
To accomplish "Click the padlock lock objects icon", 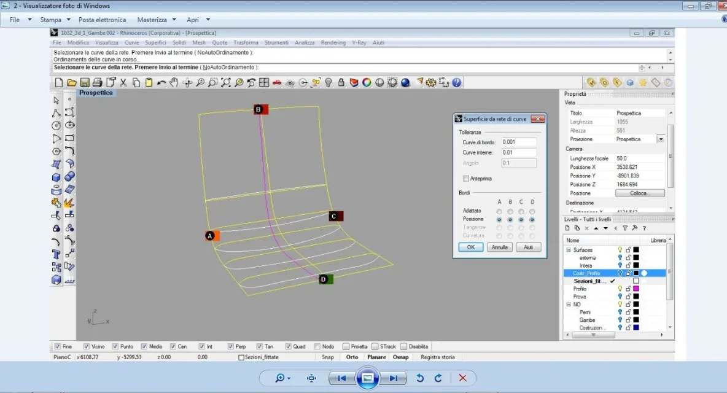I will [x=341, y=82].
